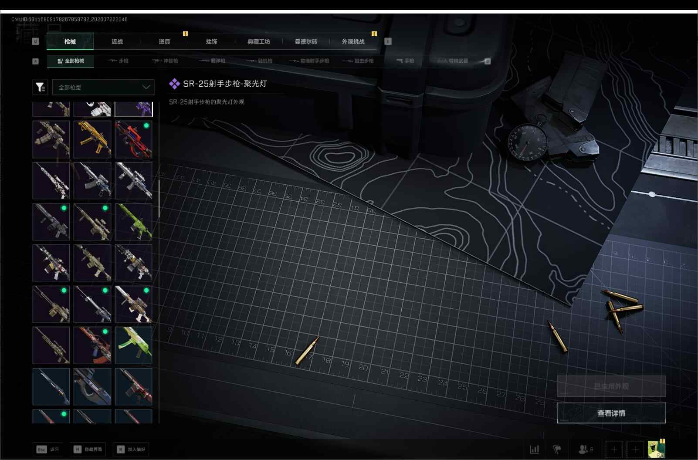Click the SR-25射手步枪的聚光灯外观 description text

click(x=207, y=102)
